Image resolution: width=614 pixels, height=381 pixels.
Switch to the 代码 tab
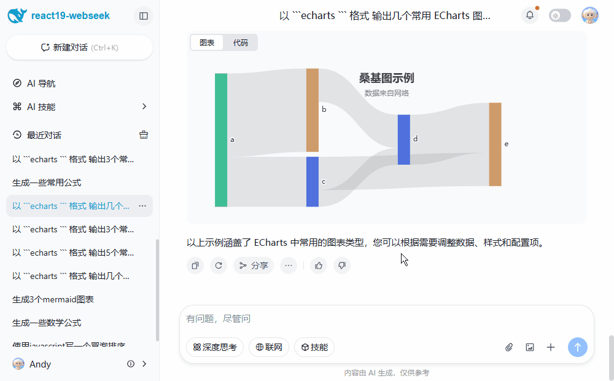point(241,43)
